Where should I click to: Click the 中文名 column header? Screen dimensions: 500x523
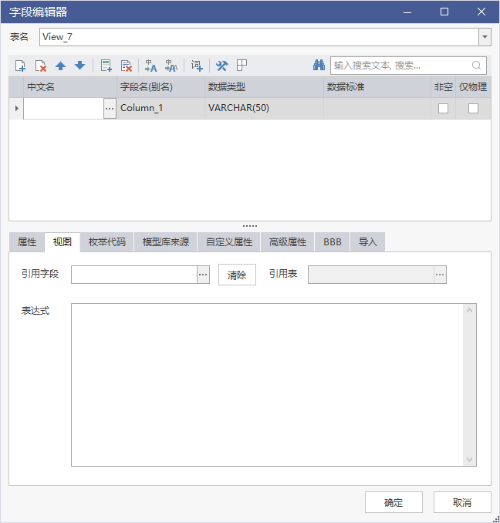point(70,87)
